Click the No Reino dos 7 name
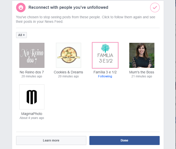 pos(32,72)
